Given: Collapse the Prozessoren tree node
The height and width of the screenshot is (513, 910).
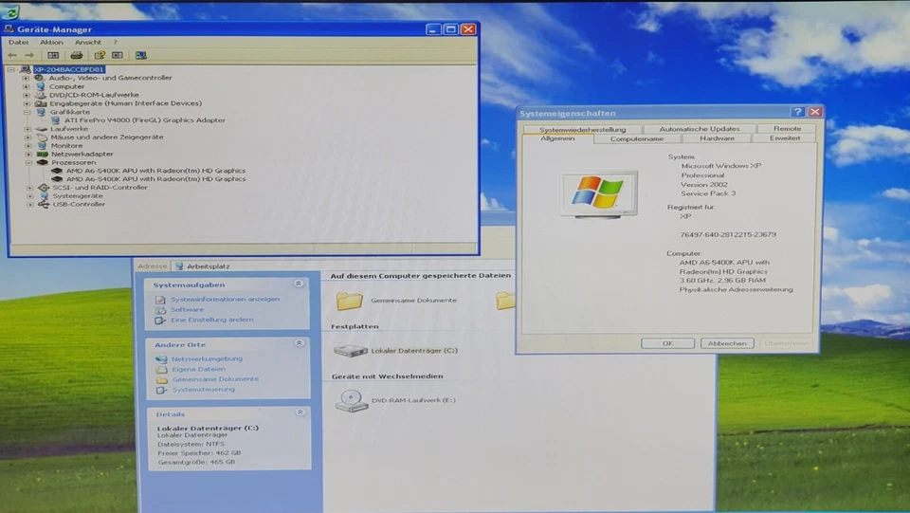Looking at the screenshot, I should point(27,163).
